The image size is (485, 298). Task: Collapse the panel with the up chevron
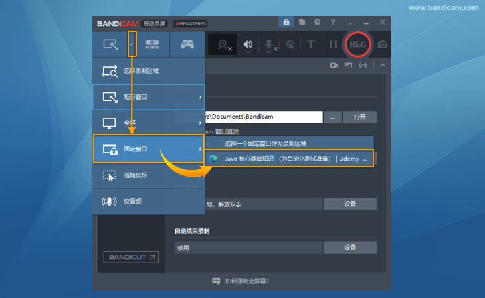pos(383,66)
